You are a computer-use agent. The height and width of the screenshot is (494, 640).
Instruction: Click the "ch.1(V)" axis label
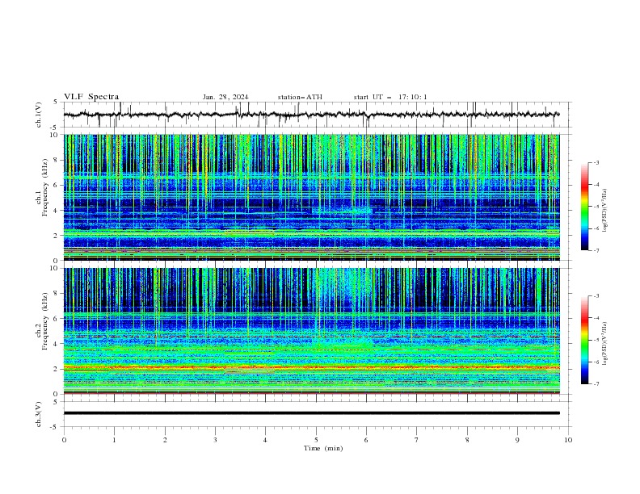39,115
